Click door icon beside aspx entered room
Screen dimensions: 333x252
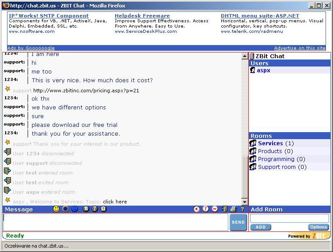7,190
